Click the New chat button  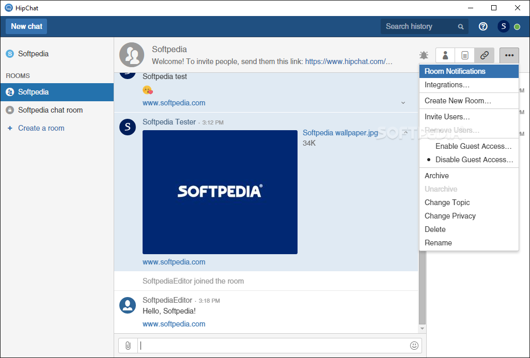pyautogui.click(x=26, y=26)
